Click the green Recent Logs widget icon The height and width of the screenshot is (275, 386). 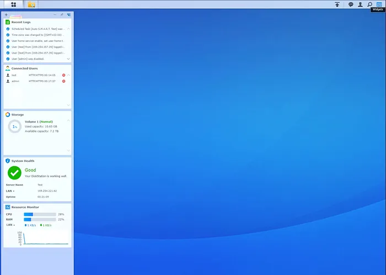click(x=8, y=22)
